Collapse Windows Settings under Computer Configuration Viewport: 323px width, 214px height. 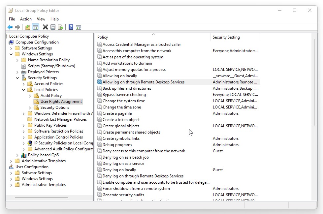tap(11, 54)
